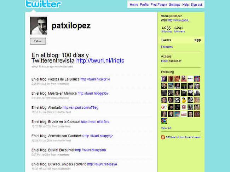
Task: Go to Find People page
Action: [x=159, y=5]
